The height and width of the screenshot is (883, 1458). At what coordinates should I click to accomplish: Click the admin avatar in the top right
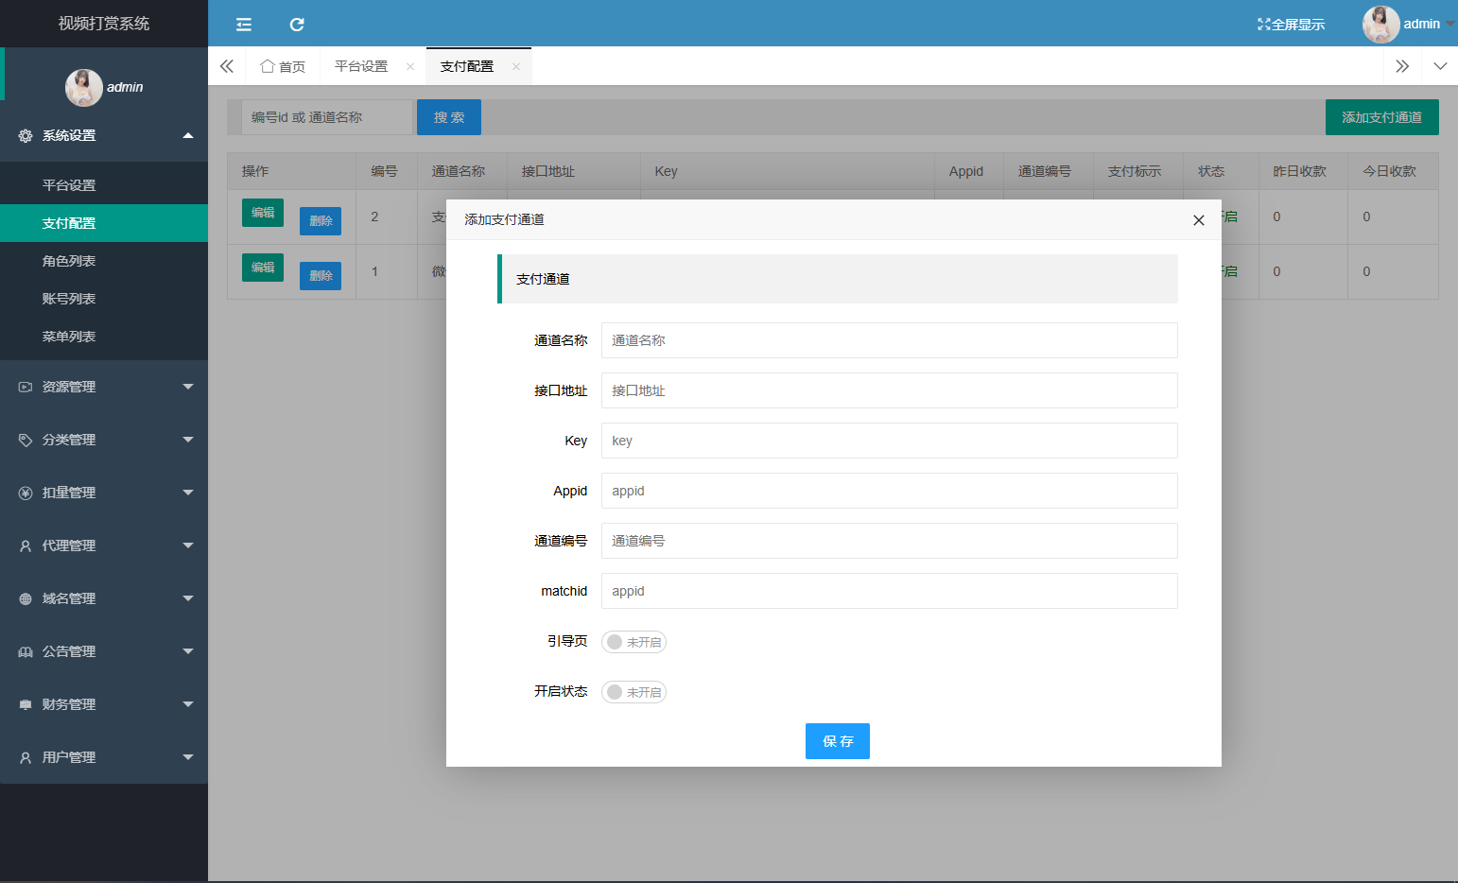tap(1380, 25)
